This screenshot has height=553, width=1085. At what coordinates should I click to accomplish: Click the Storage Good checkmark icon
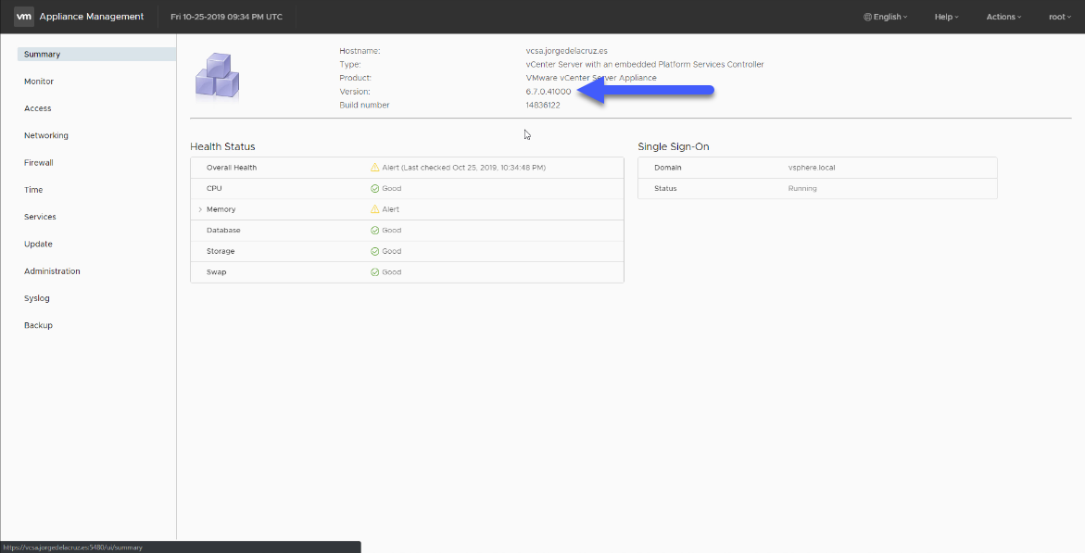click(375, 251)
